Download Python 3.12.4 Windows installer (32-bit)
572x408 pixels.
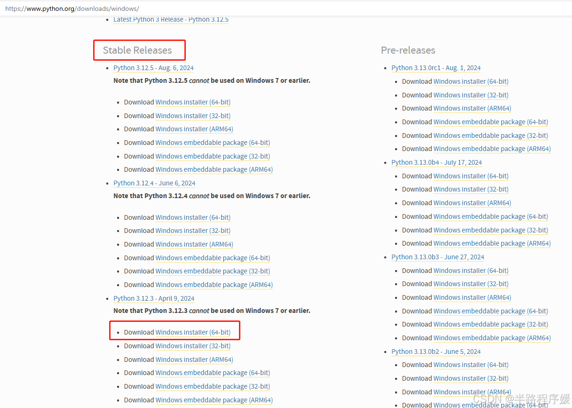click(193, 231)
